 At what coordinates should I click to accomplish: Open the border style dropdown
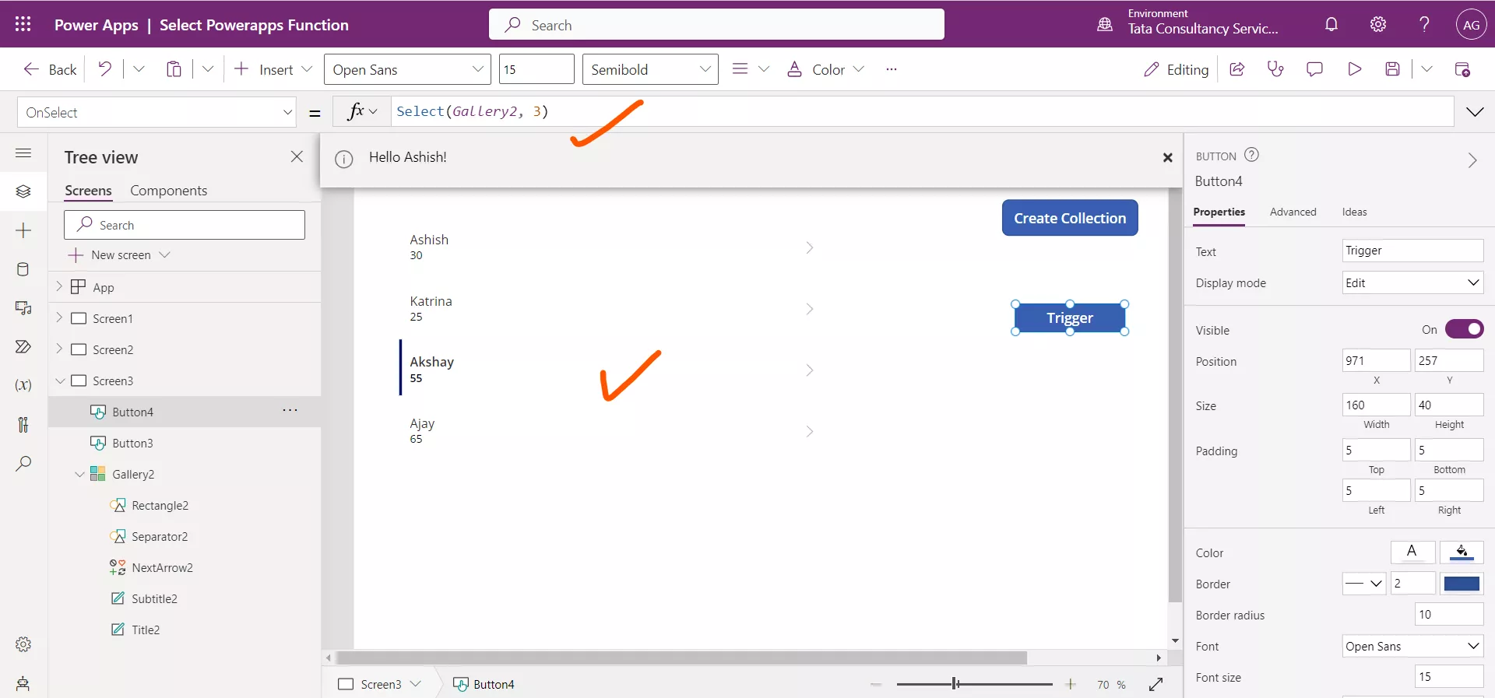1364,583
